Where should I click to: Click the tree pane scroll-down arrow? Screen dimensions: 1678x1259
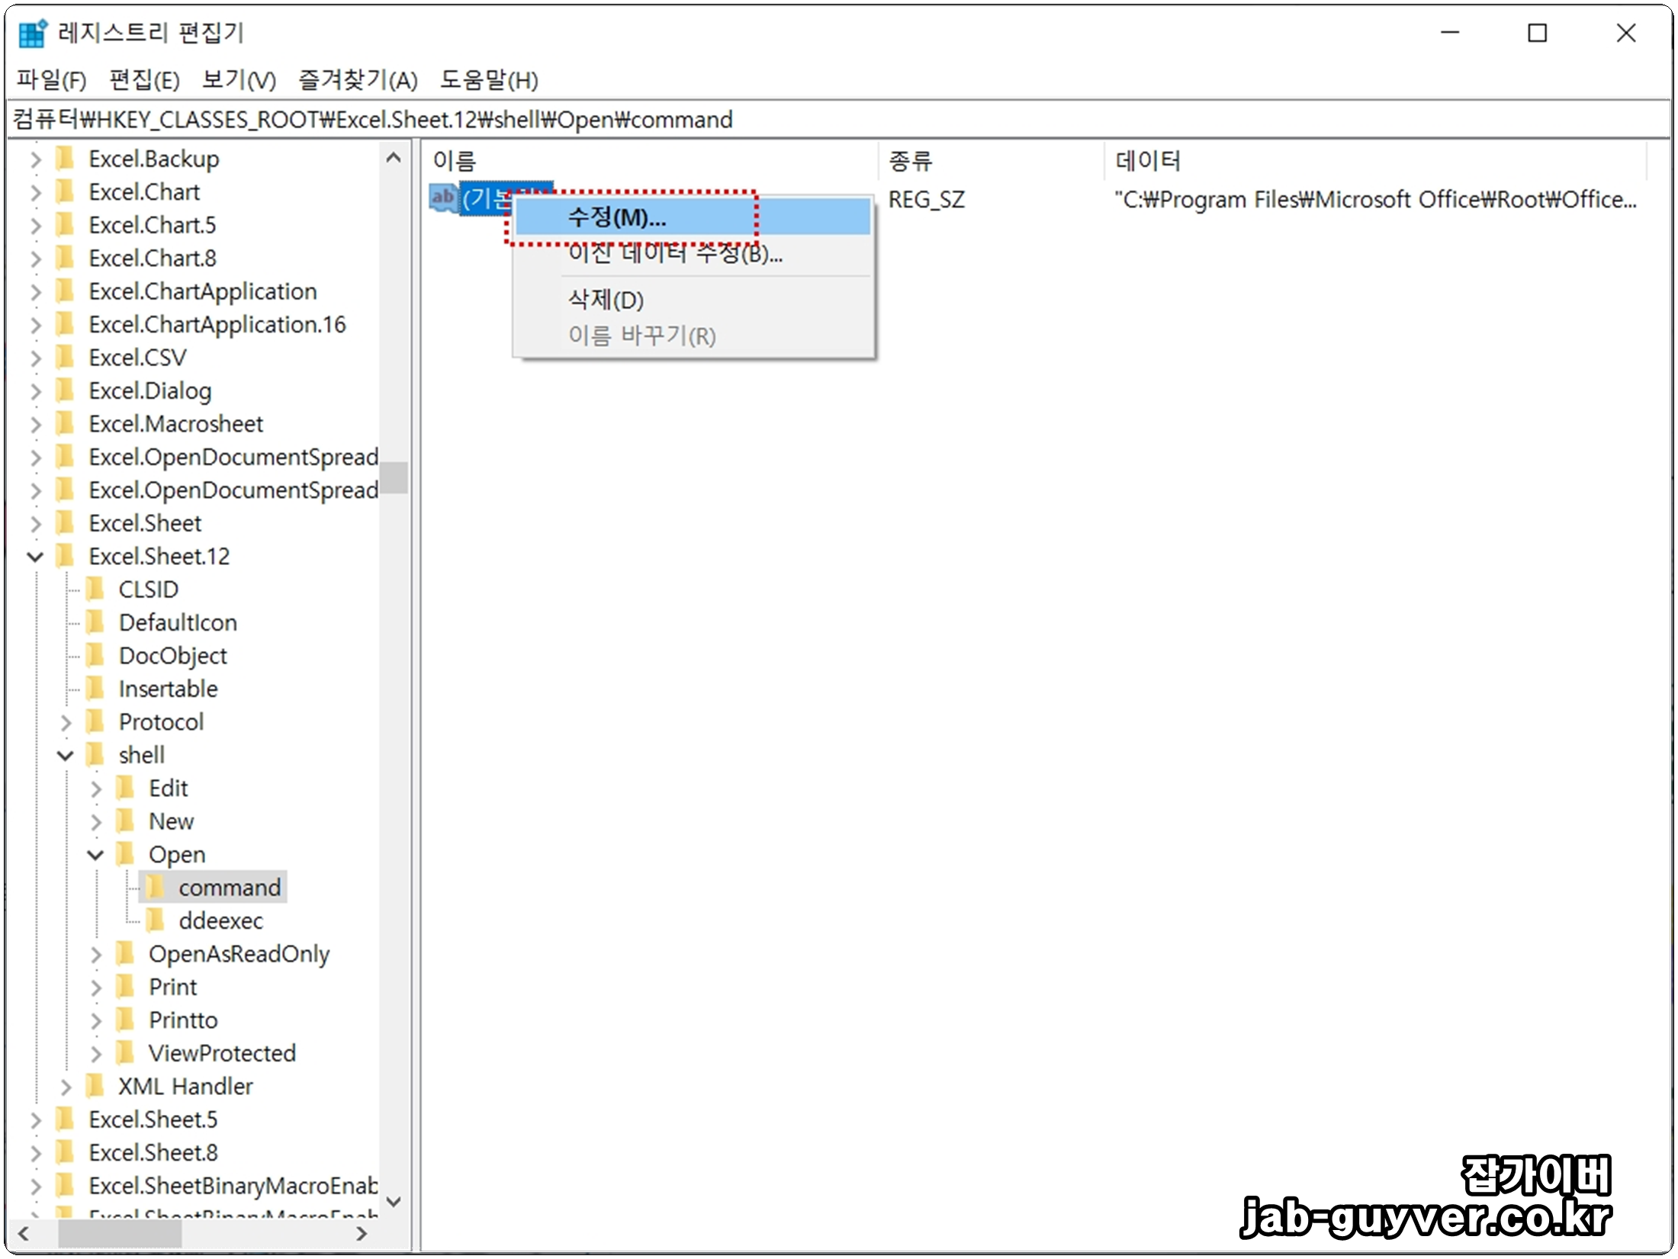(x=394, y=1202)
